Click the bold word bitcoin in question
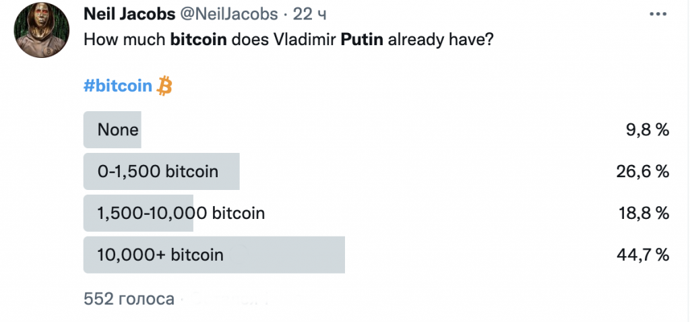The width and height of the screenshot is (690, 322). coord(199,40)
